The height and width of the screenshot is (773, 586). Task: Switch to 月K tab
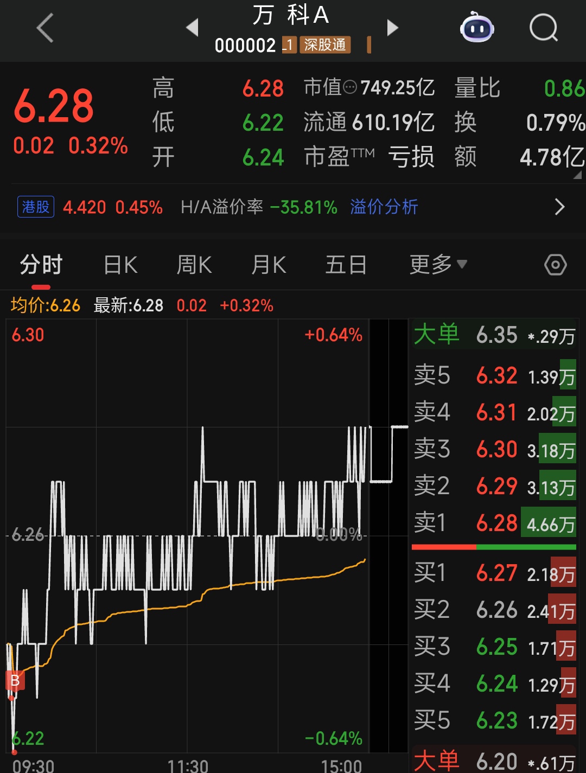[269, 265]
